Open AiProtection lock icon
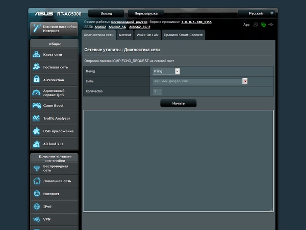306x230 pixels. 37,79
